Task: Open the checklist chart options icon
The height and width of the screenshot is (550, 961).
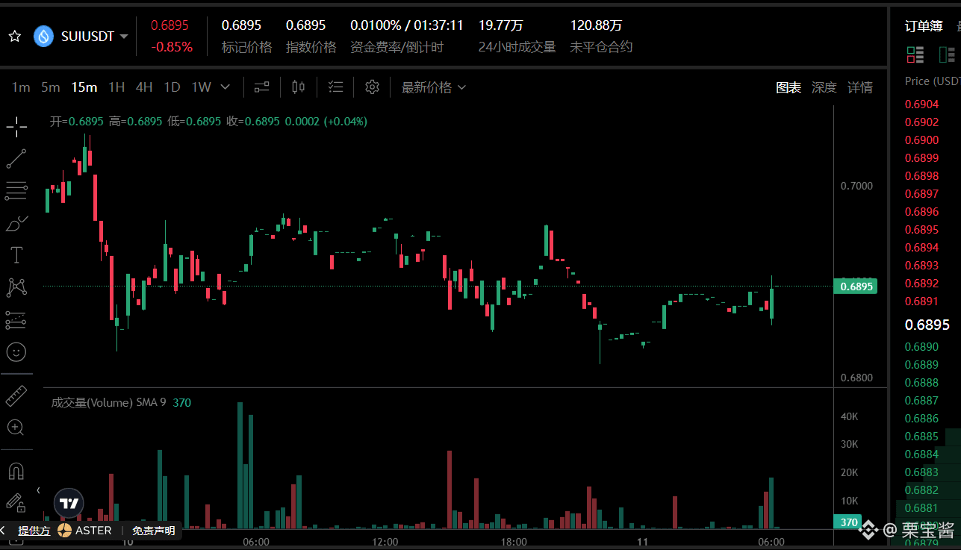Action: [x=336, y=87]
